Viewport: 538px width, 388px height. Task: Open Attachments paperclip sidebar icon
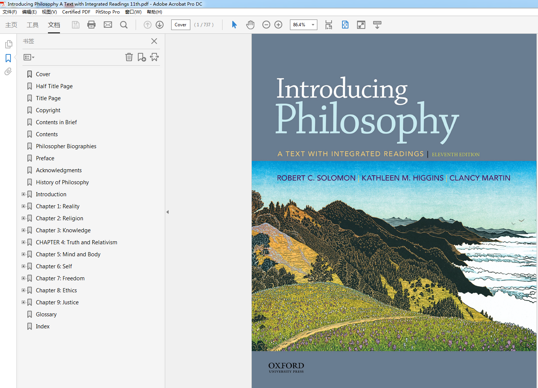8,71
